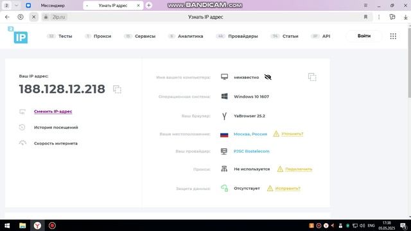Click the data protection shield icon

point(224,188)
